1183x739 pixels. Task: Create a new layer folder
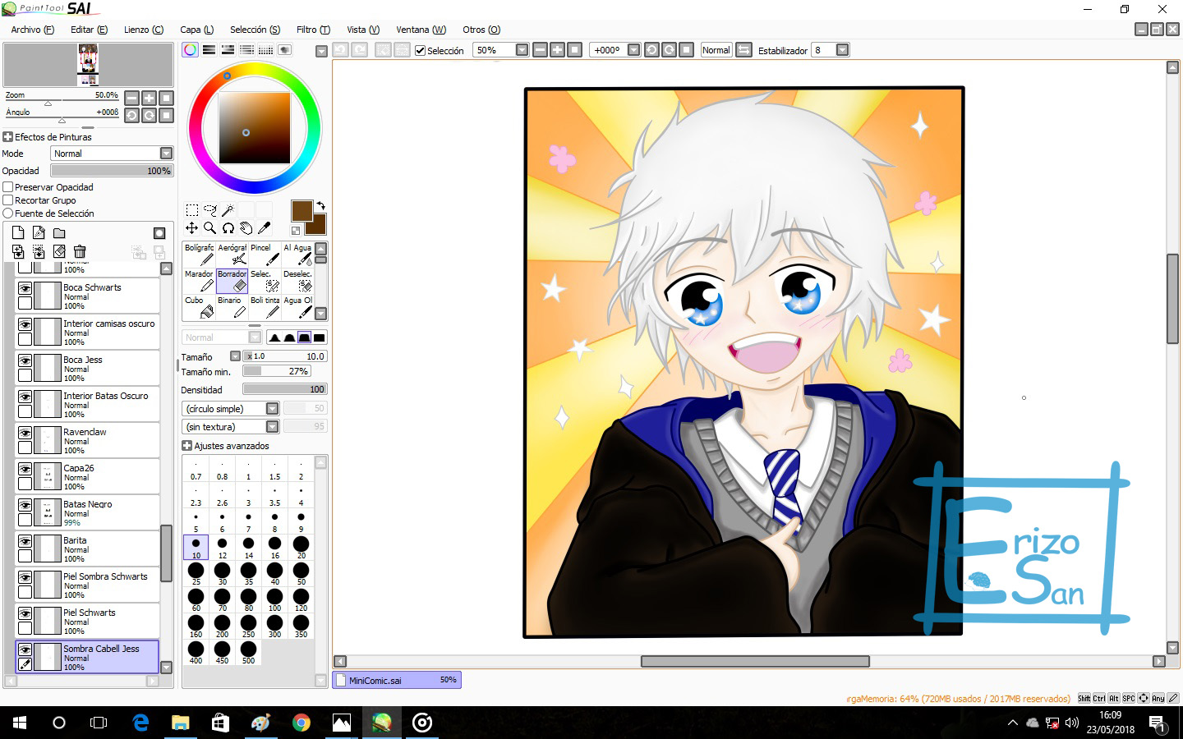pos(59,233)
